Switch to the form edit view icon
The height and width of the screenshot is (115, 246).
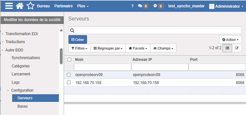click(x=237, y=48)
